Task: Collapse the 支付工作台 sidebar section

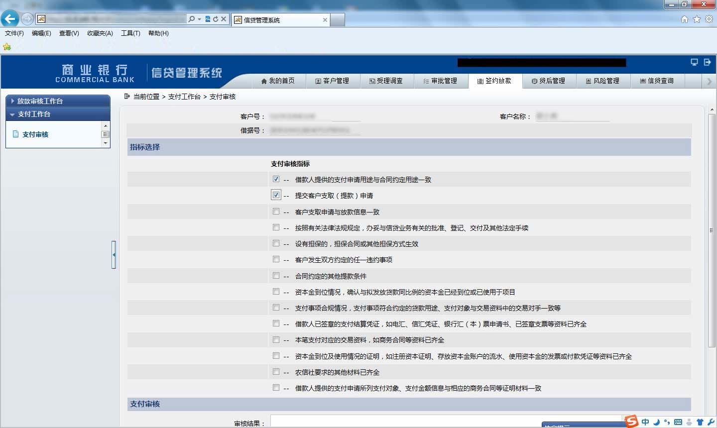Action: pos(58,114)
